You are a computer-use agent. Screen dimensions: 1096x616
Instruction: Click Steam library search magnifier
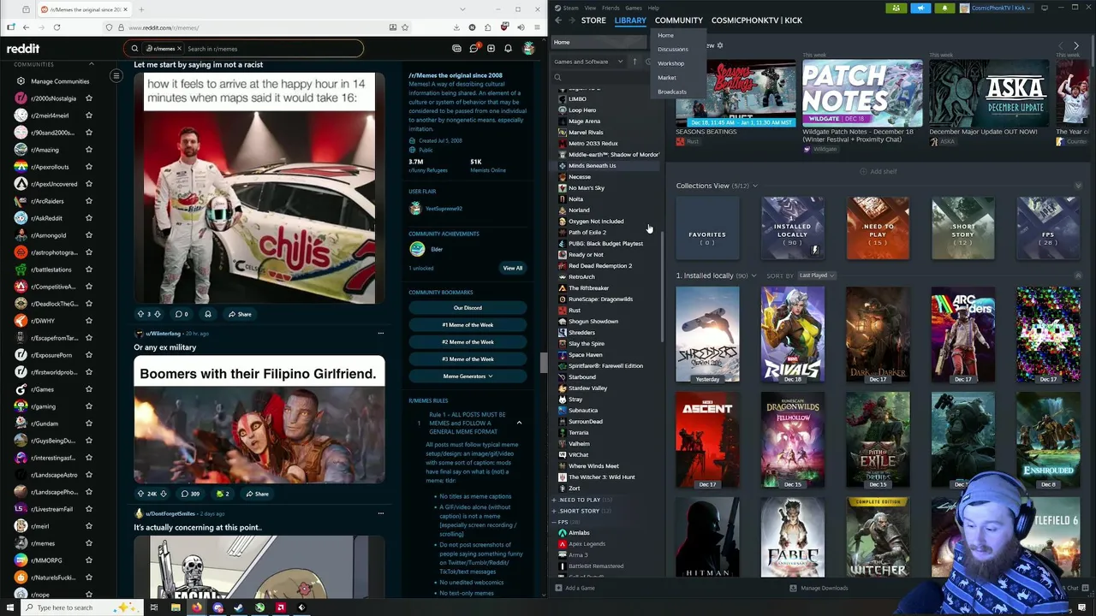click(557, 78)
